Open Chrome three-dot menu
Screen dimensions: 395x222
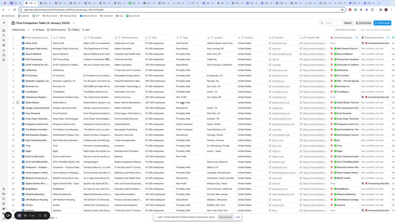(x=392, y=10)
